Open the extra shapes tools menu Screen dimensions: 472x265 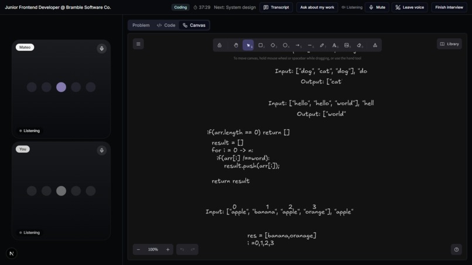pyautogui.click(x=375, y=45)
